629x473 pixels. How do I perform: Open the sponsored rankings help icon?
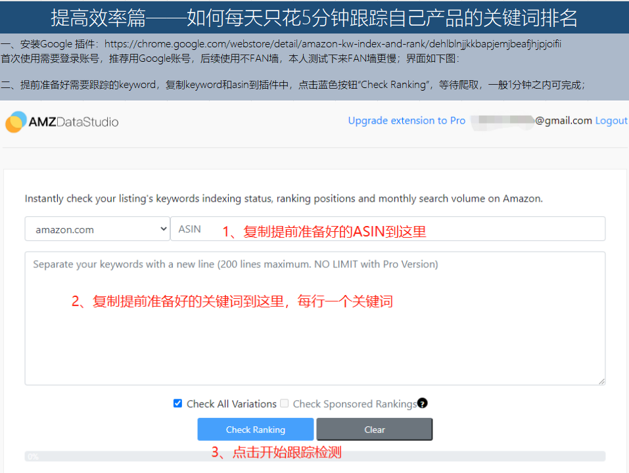coord(422,403)
